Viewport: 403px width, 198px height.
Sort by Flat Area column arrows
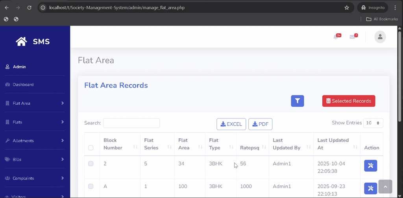(x=200, y=147)
